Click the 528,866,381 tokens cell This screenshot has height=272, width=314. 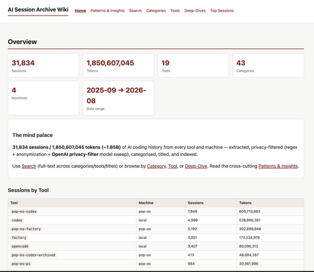click(x=270, y=220)
